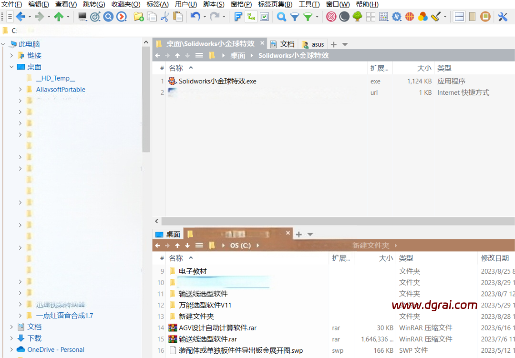Open the 工具(T) menu

309,4
